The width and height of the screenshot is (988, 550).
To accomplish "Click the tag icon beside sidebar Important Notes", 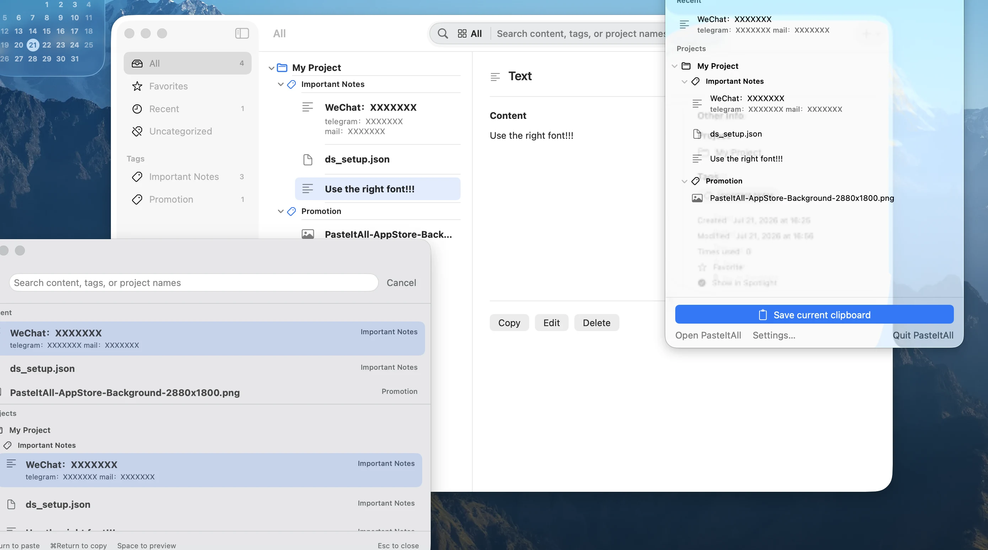I will [137, 177].
